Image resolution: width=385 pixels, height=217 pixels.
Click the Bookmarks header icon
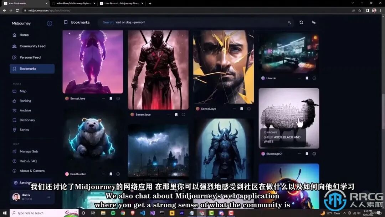point(66,22)
